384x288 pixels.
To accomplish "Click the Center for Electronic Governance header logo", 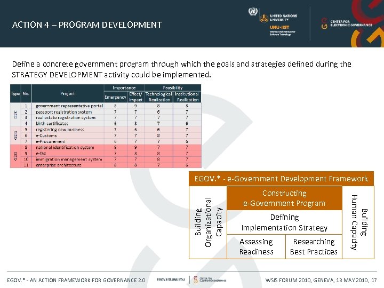I will point(347,23).
